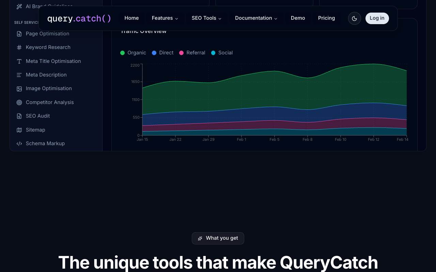Screen dimensions: 436x272
Task: Click the Sitemap map icon
Action: tap(19, 130)
